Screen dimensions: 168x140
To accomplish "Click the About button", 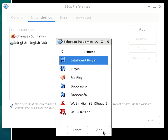I will click(x=142, y=49).
